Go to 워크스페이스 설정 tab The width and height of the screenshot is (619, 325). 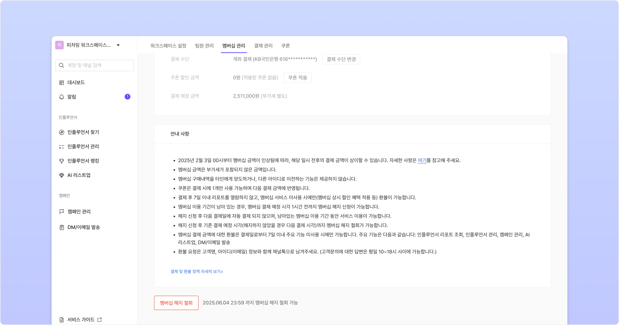(168, 46)
